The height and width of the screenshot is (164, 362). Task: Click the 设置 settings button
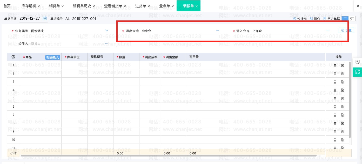pos(346,30)
